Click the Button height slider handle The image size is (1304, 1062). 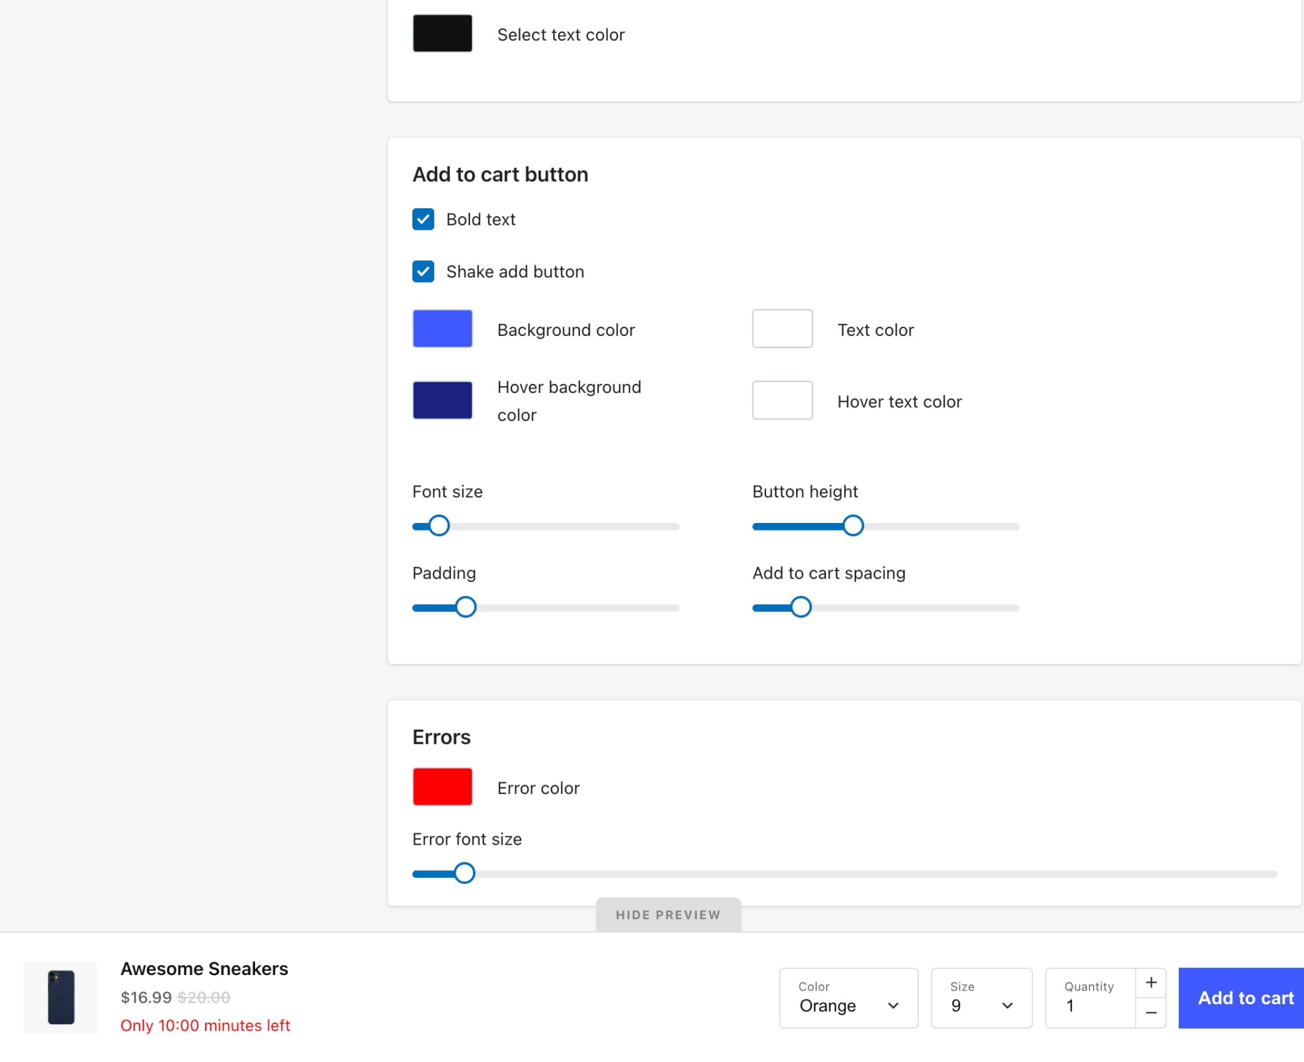pos(853,525)
